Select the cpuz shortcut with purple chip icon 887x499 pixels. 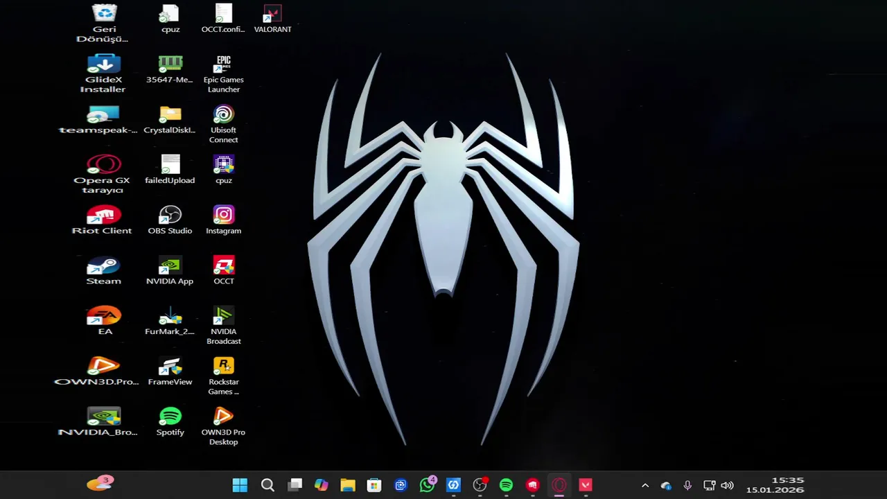(x=223, y=170)
